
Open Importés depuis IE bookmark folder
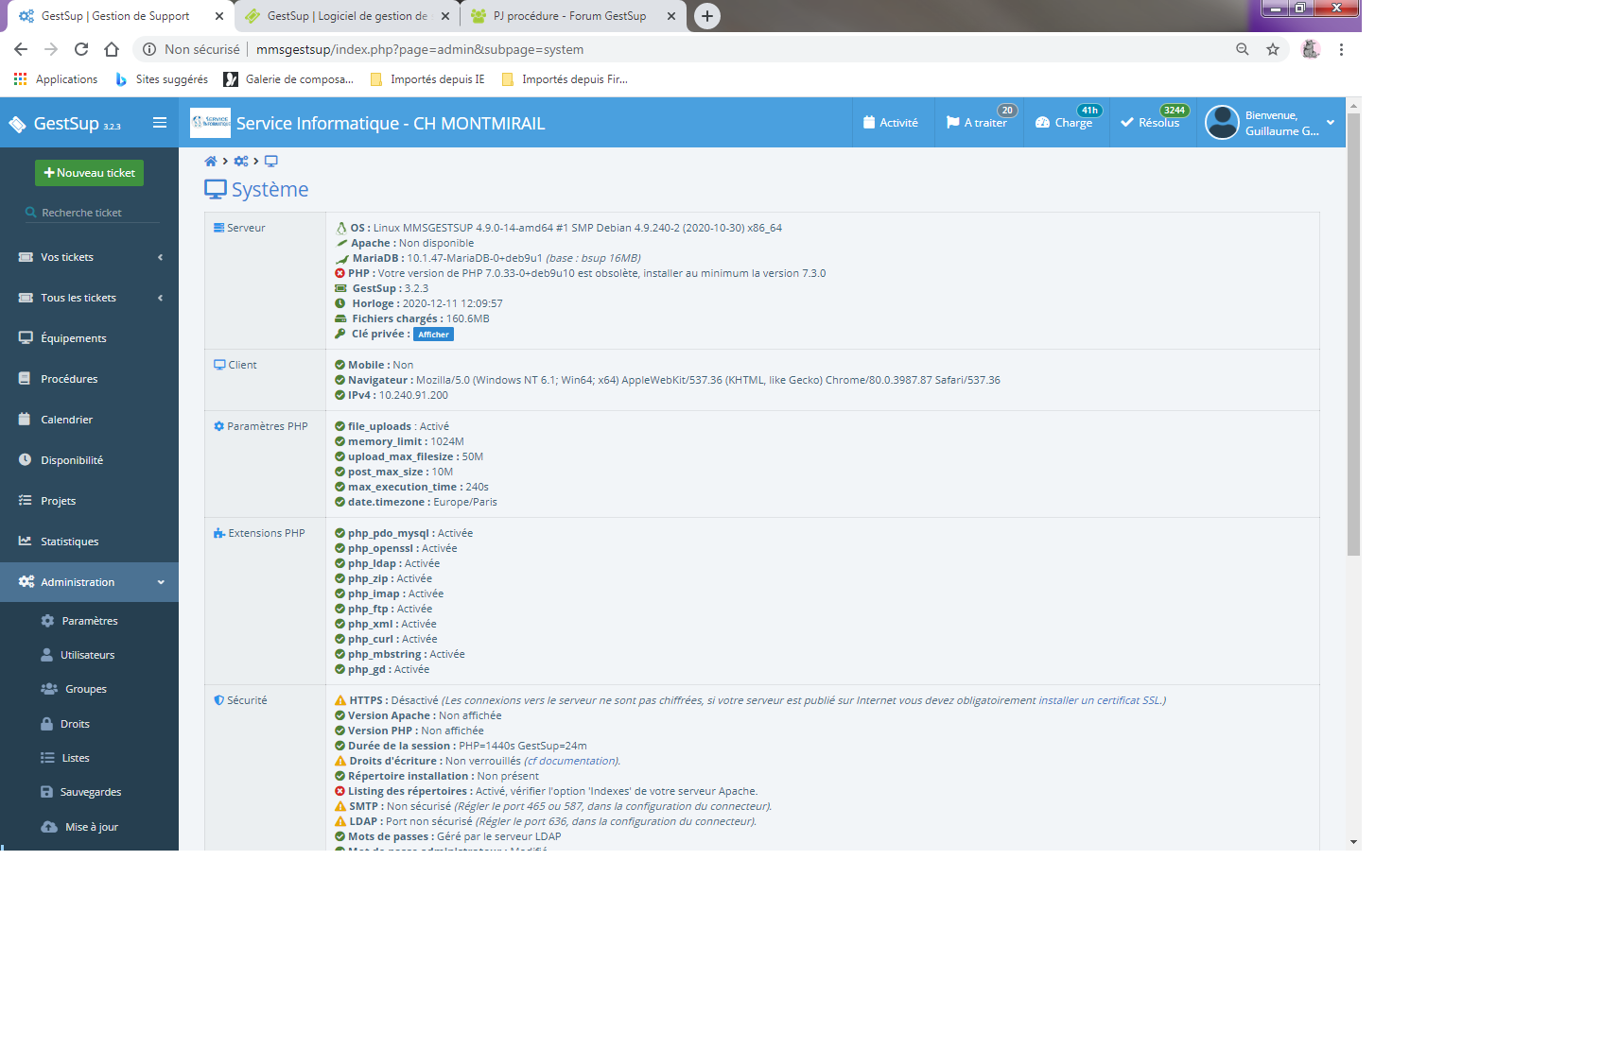click(427, 79)
